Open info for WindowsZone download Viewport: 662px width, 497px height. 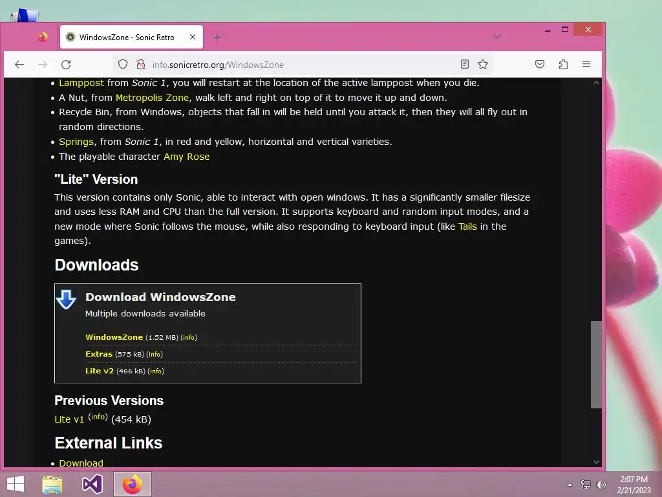(189, 337)
